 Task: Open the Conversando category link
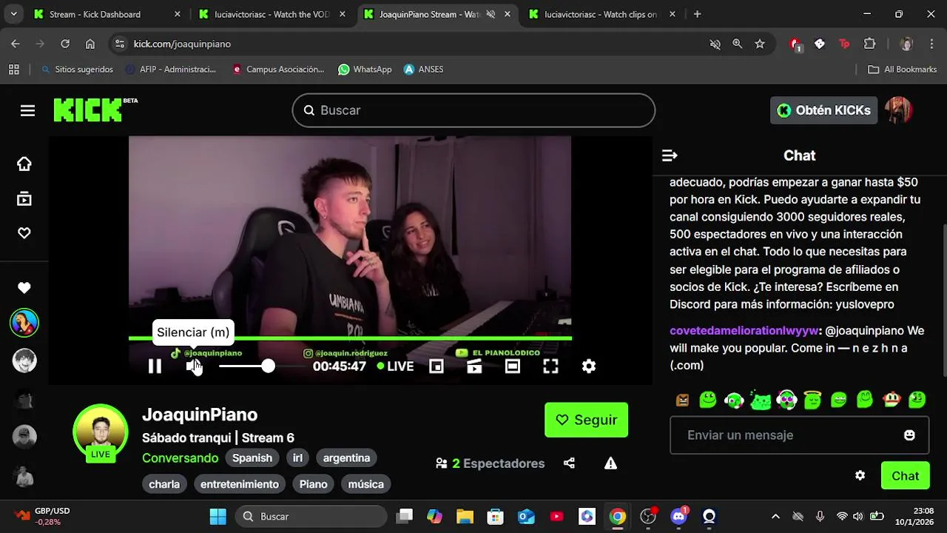(180, 458)
